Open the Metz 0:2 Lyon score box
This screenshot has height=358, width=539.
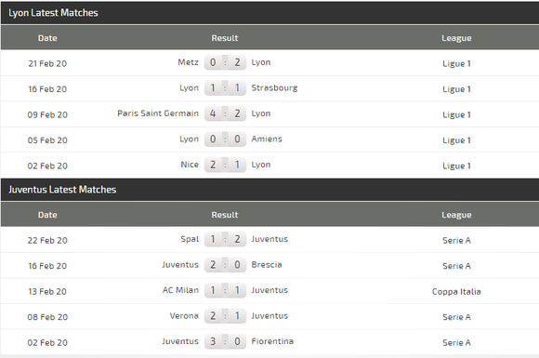(225, 62)
